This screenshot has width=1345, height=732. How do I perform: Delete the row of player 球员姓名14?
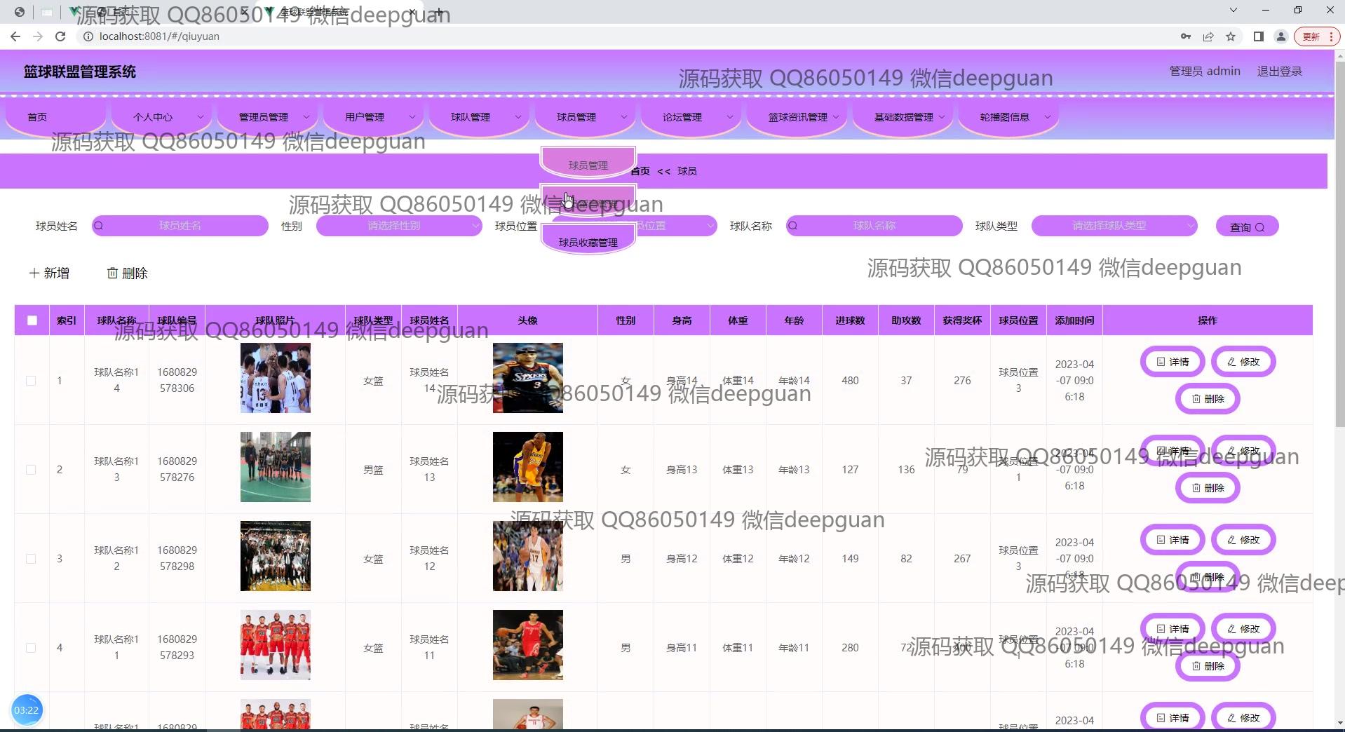1208,399
